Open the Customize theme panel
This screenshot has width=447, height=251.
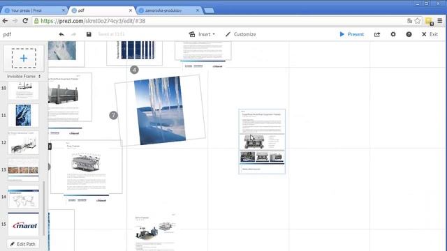(x=240, y=34)
